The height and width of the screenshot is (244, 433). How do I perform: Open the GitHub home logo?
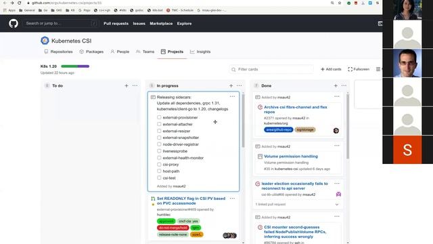pos(14,24)
